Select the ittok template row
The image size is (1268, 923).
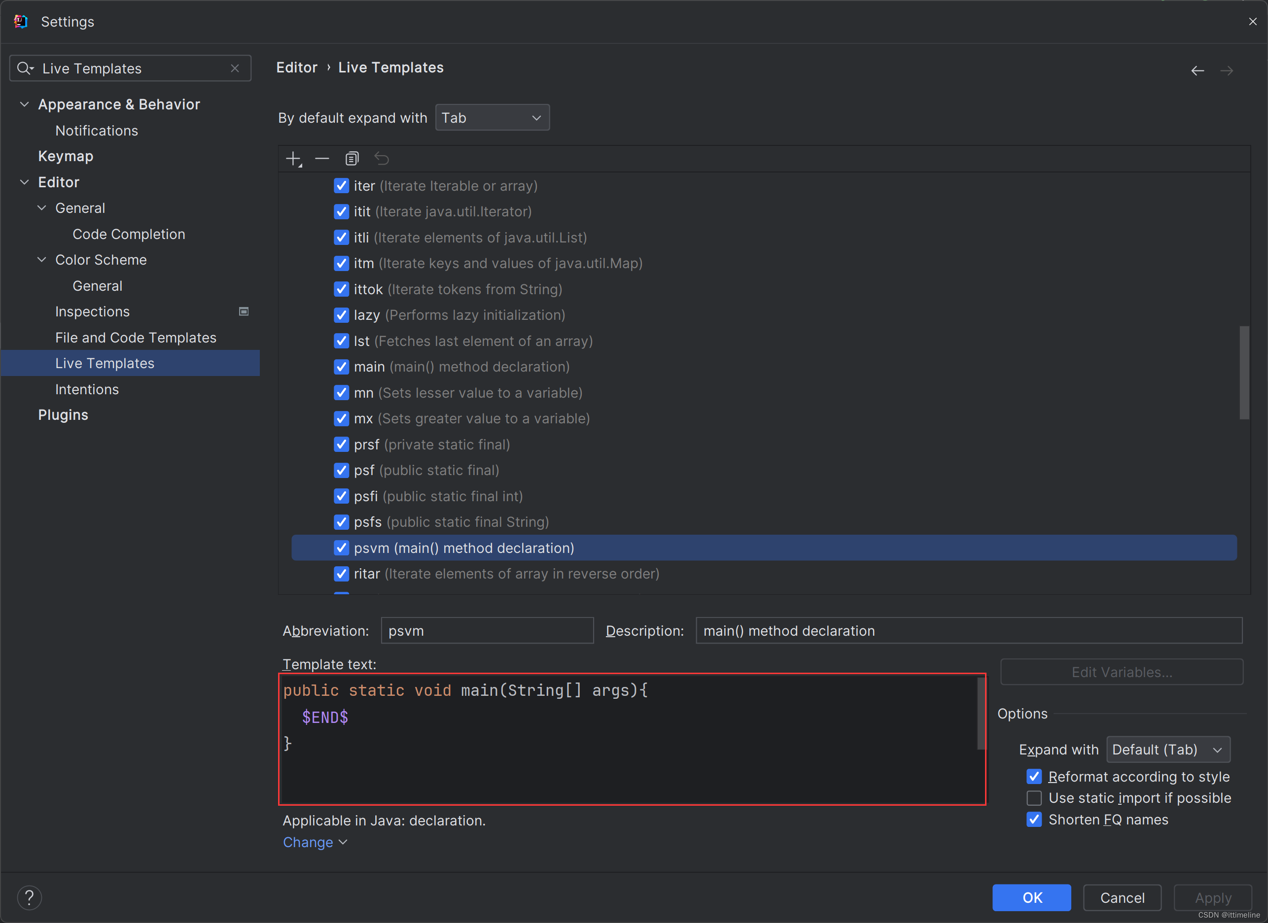[x=764, y=289]
